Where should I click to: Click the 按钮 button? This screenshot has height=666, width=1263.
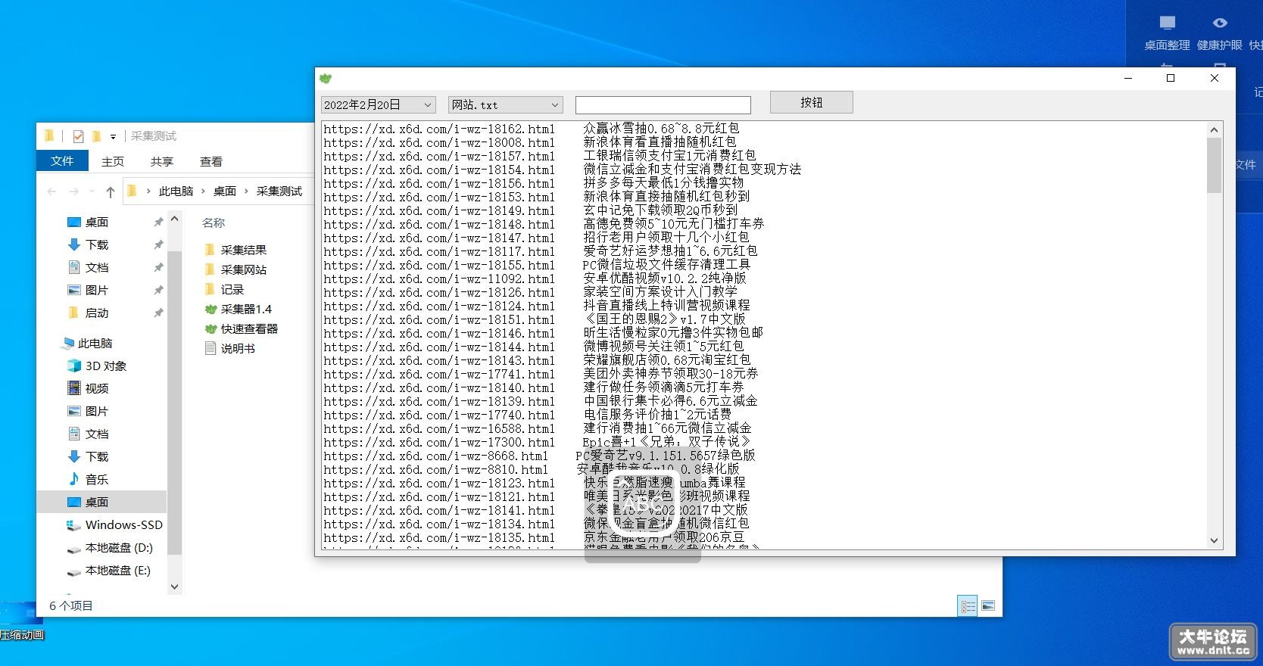[811, 102]
